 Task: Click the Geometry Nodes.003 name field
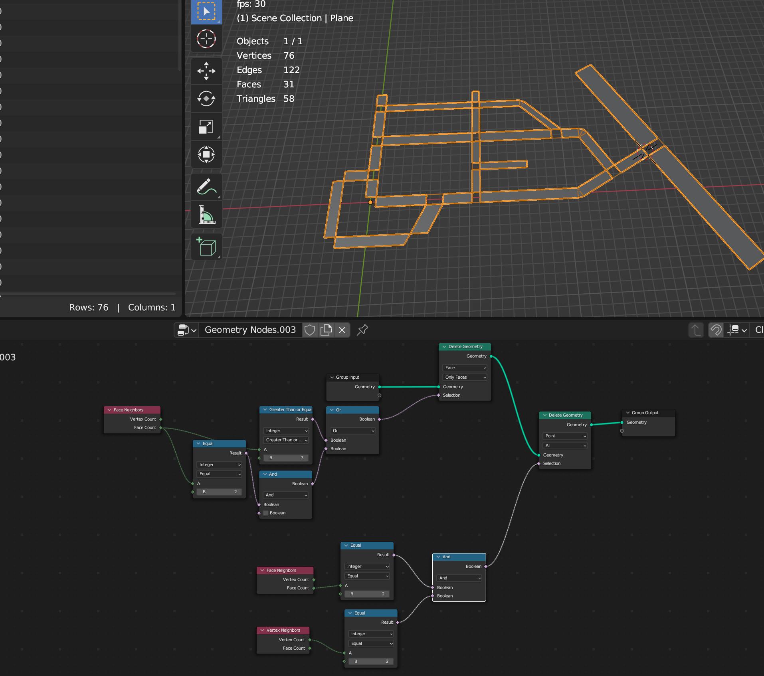point(250,330)
